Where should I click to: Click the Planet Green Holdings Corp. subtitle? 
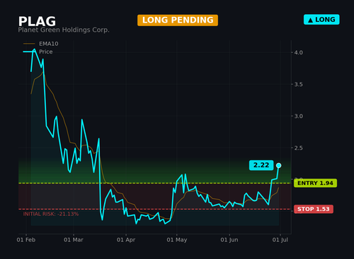[64, 30]
